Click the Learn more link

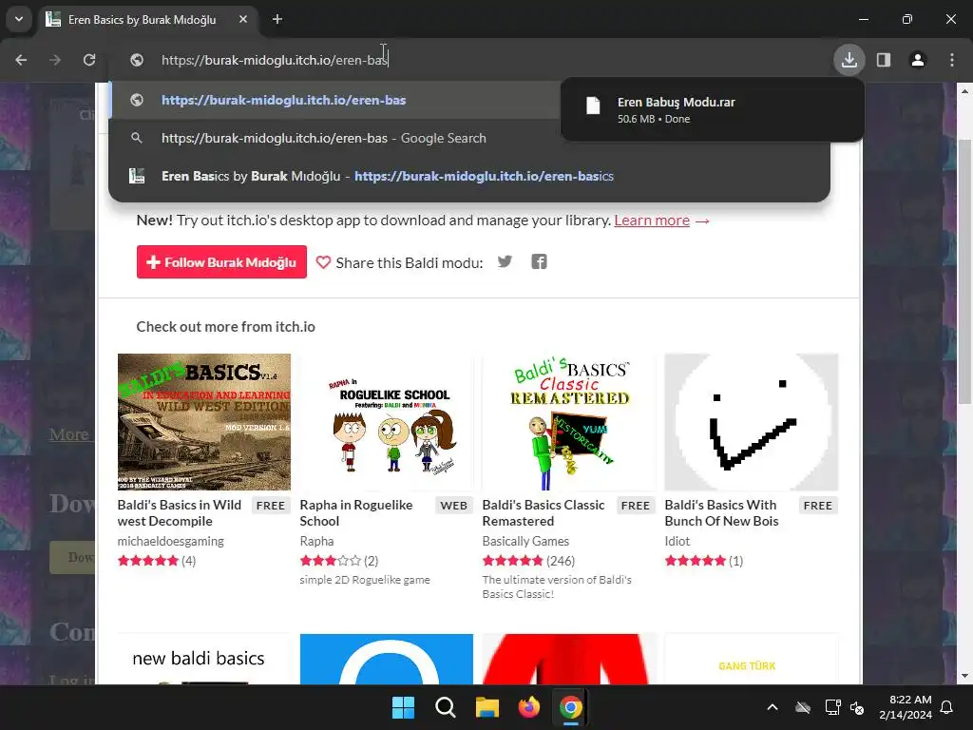pyautogui.click(x=652, y=221)
